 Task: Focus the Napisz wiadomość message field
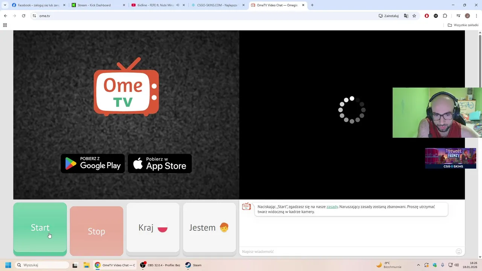click(x=346, y=251)
